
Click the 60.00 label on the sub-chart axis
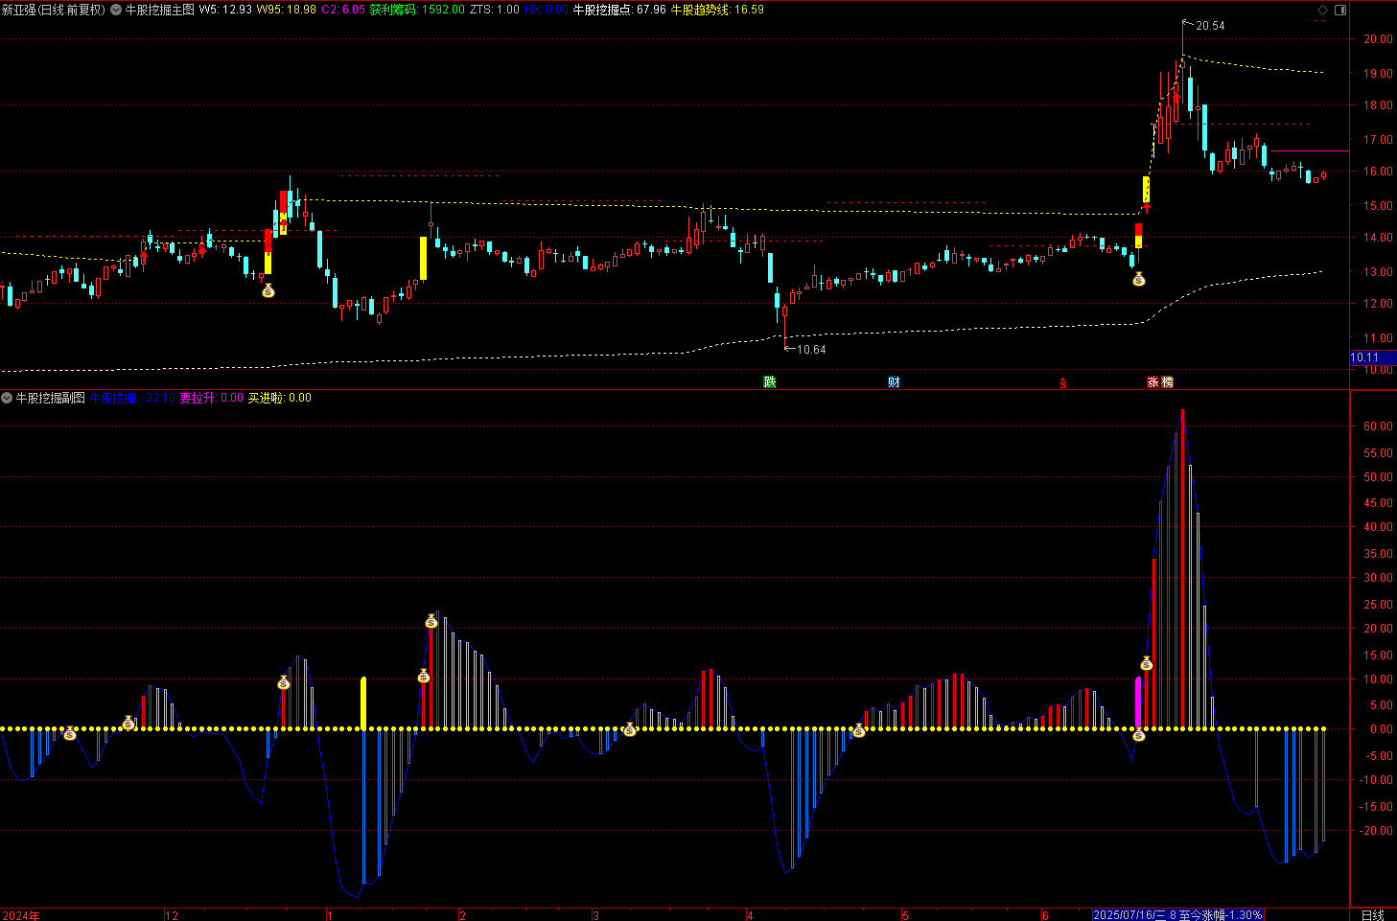(1379, 426)
